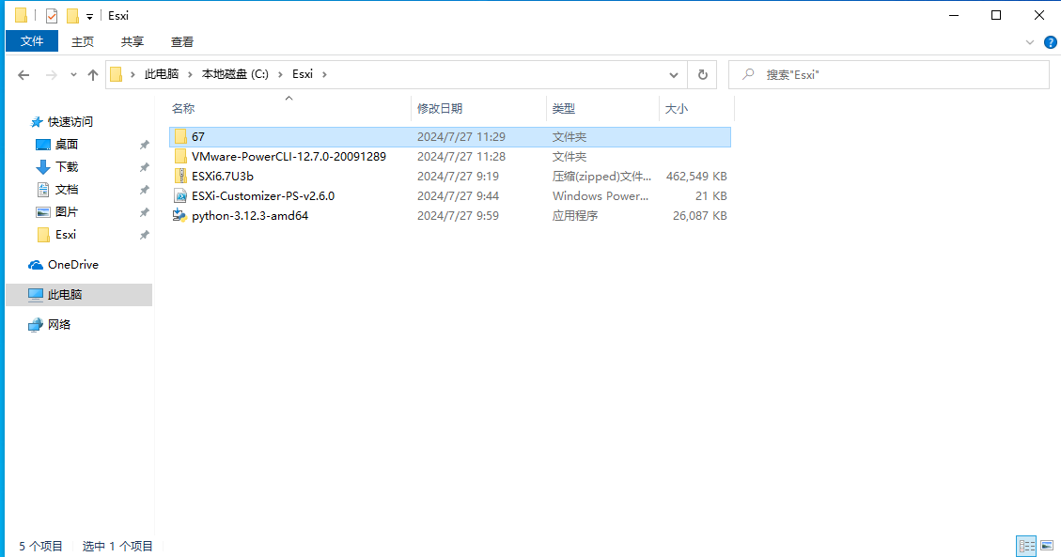
Task: Select the python-3.12.3-amd64 installer icon
Action: 180,216
